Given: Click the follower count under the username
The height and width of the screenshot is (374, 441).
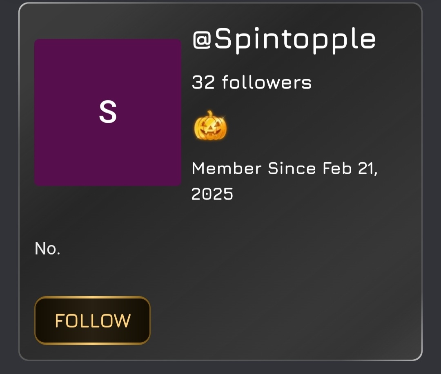Looking at the screenshot, I should tap(252, 82).
